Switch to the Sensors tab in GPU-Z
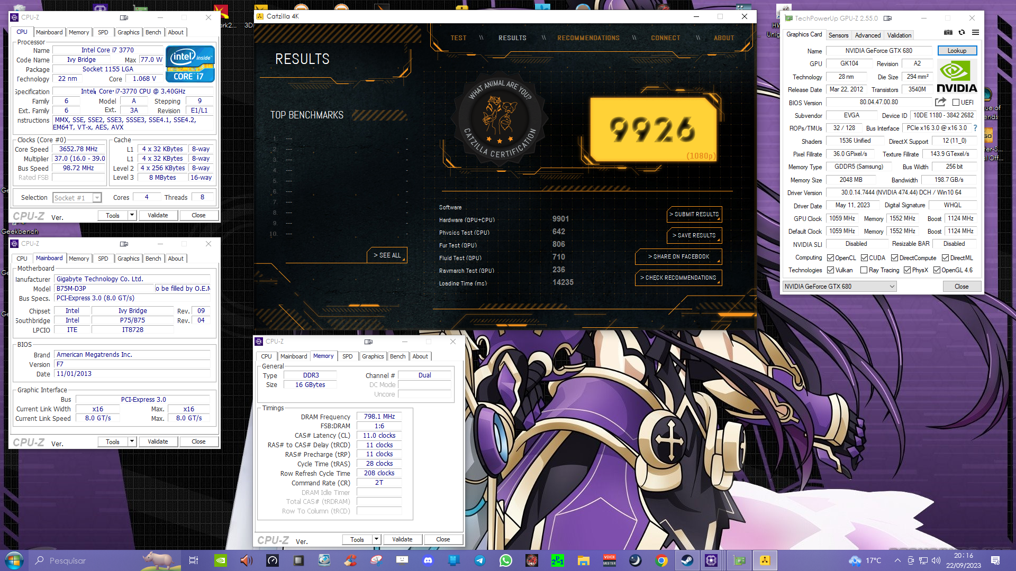The width and height of the screenshot is (1016, 571). coord(838,35)
